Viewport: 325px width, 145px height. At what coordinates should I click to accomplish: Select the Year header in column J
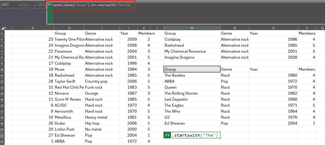pyautogui.click(x=129, y=33)
